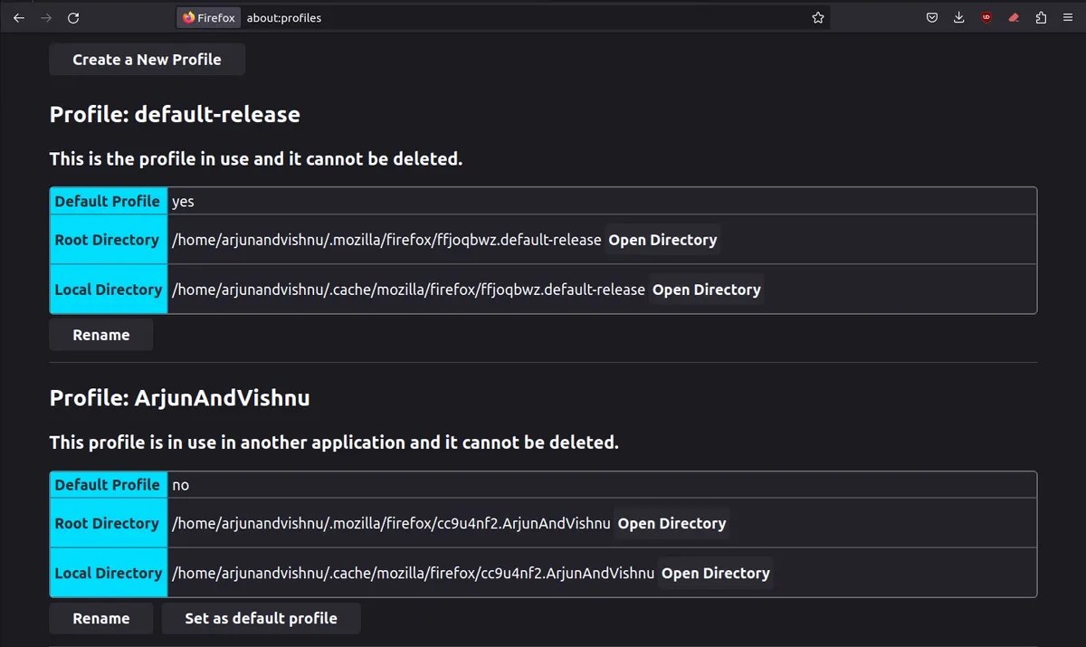Open the uBlock Origin extension popup
This screenshot has width=1086, height=647.
(986, 18)
